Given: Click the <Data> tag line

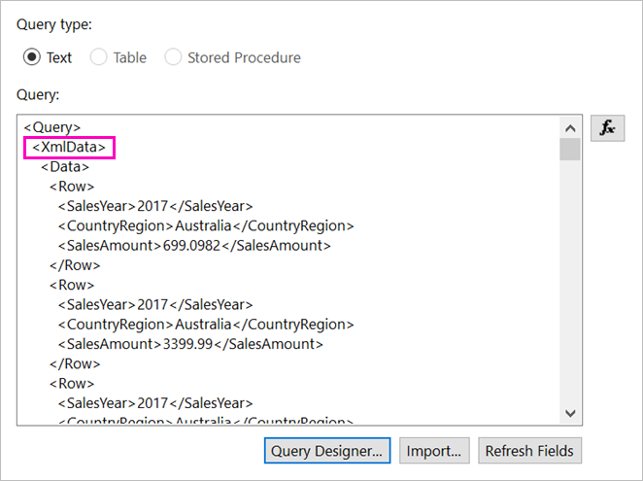Looking at the screenshot, I should [65, 166].
